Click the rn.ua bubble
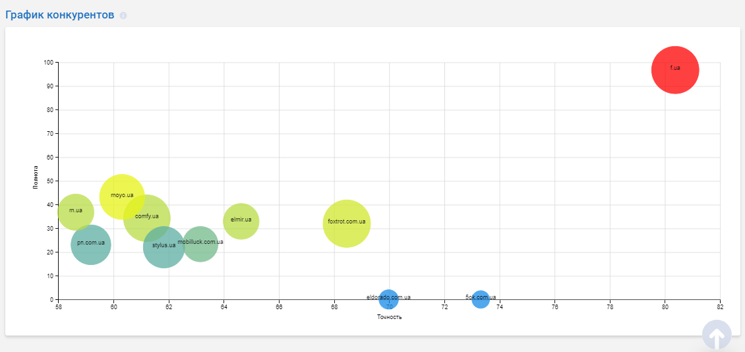745x352 pixels. 76,212
